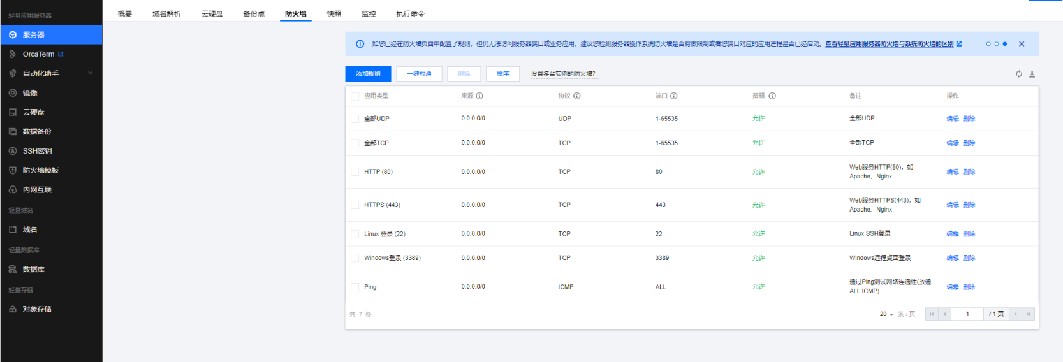Toggle the select-all header checkbox
The image size is (1063, 362).
[355, 96]
